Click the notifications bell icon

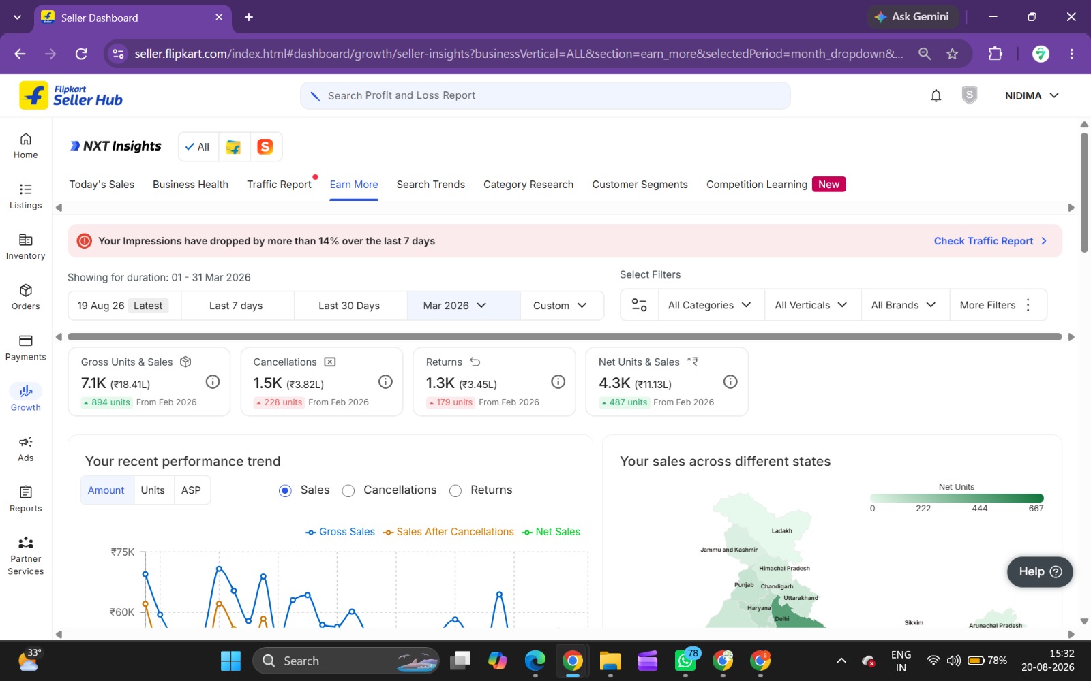pyautogui.click(x=936, y=96)
